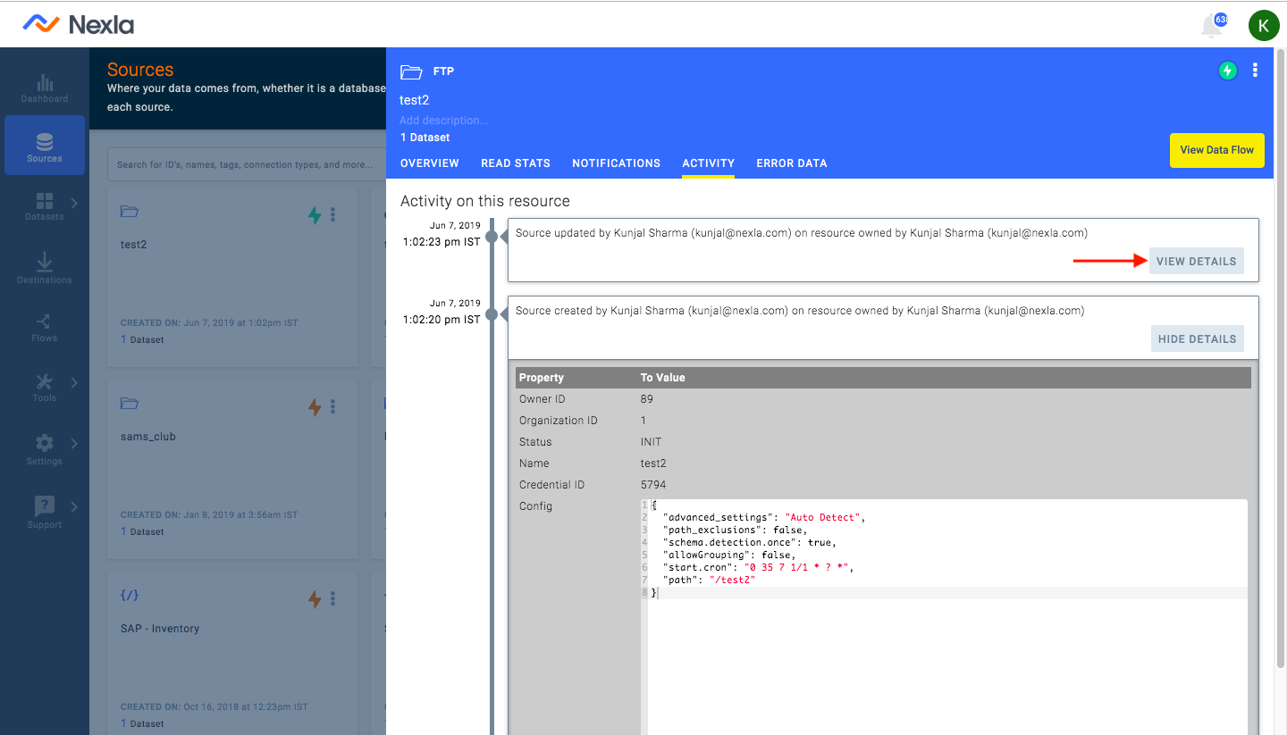Click the sams_club card title
1287x735 pixels.
point(148,437)
